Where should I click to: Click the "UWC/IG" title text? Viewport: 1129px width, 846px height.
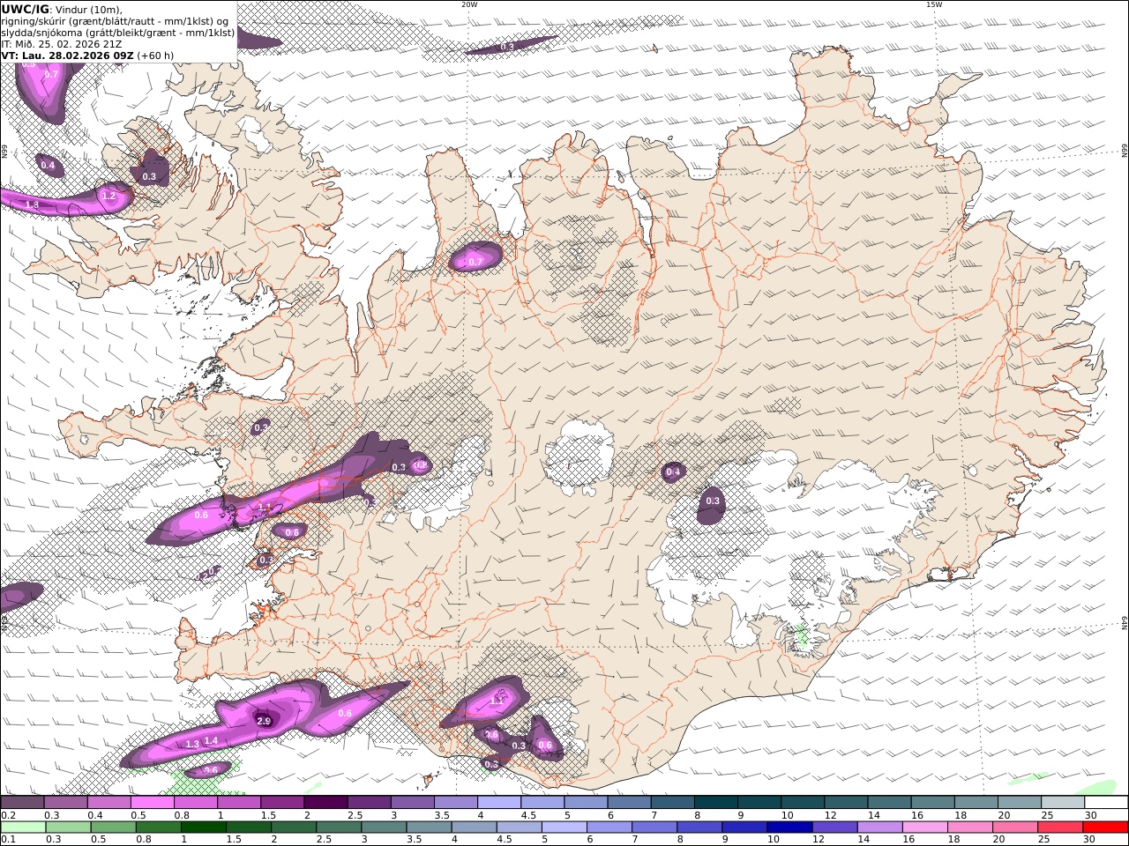pyautogui.click(x=26, y=9)
